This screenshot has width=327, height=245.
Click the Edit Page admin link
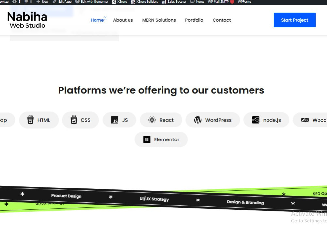tap(65, 2)
